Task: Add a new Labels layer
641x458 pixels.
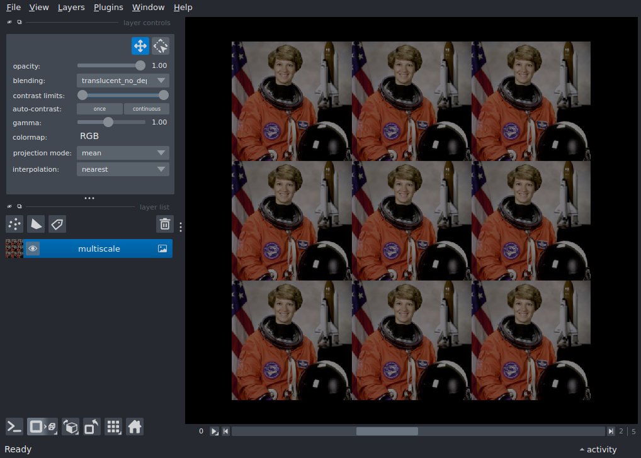Action: click(57, 224)
